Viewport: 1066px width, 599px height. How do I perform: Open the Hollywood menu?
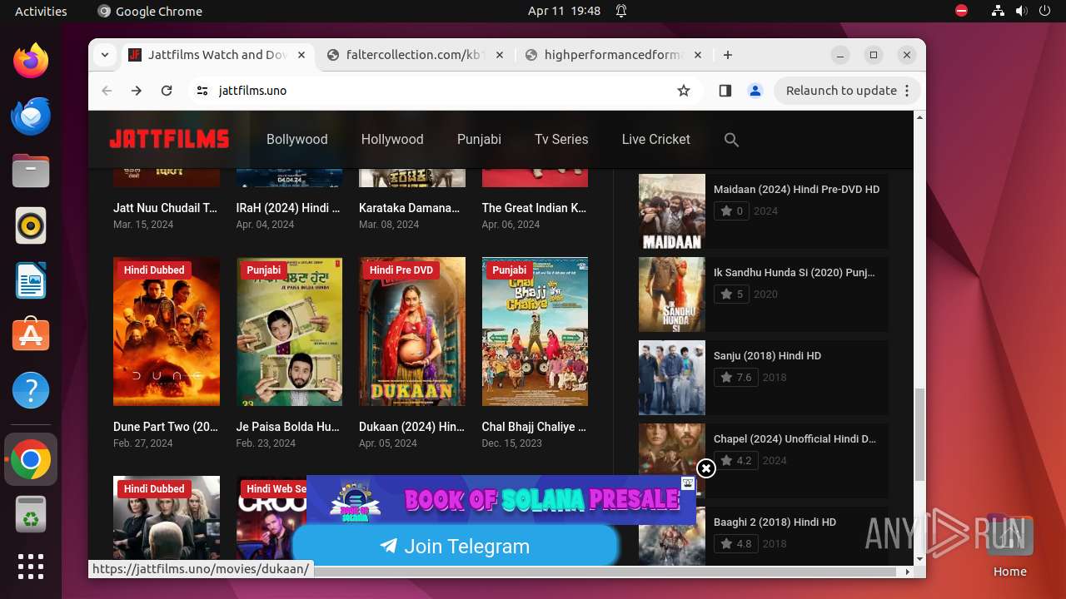click(392, 140)
